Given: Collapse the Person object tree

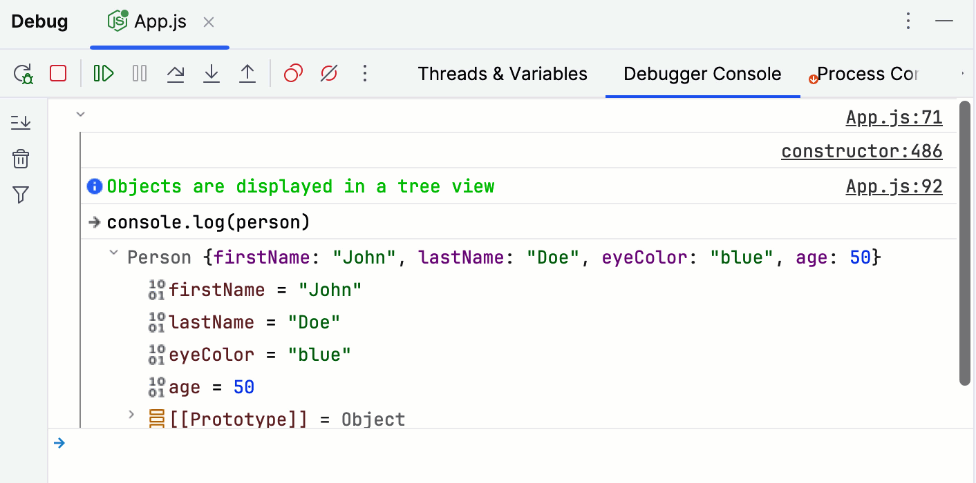Looking at the screenshot, I should (113, 254).
